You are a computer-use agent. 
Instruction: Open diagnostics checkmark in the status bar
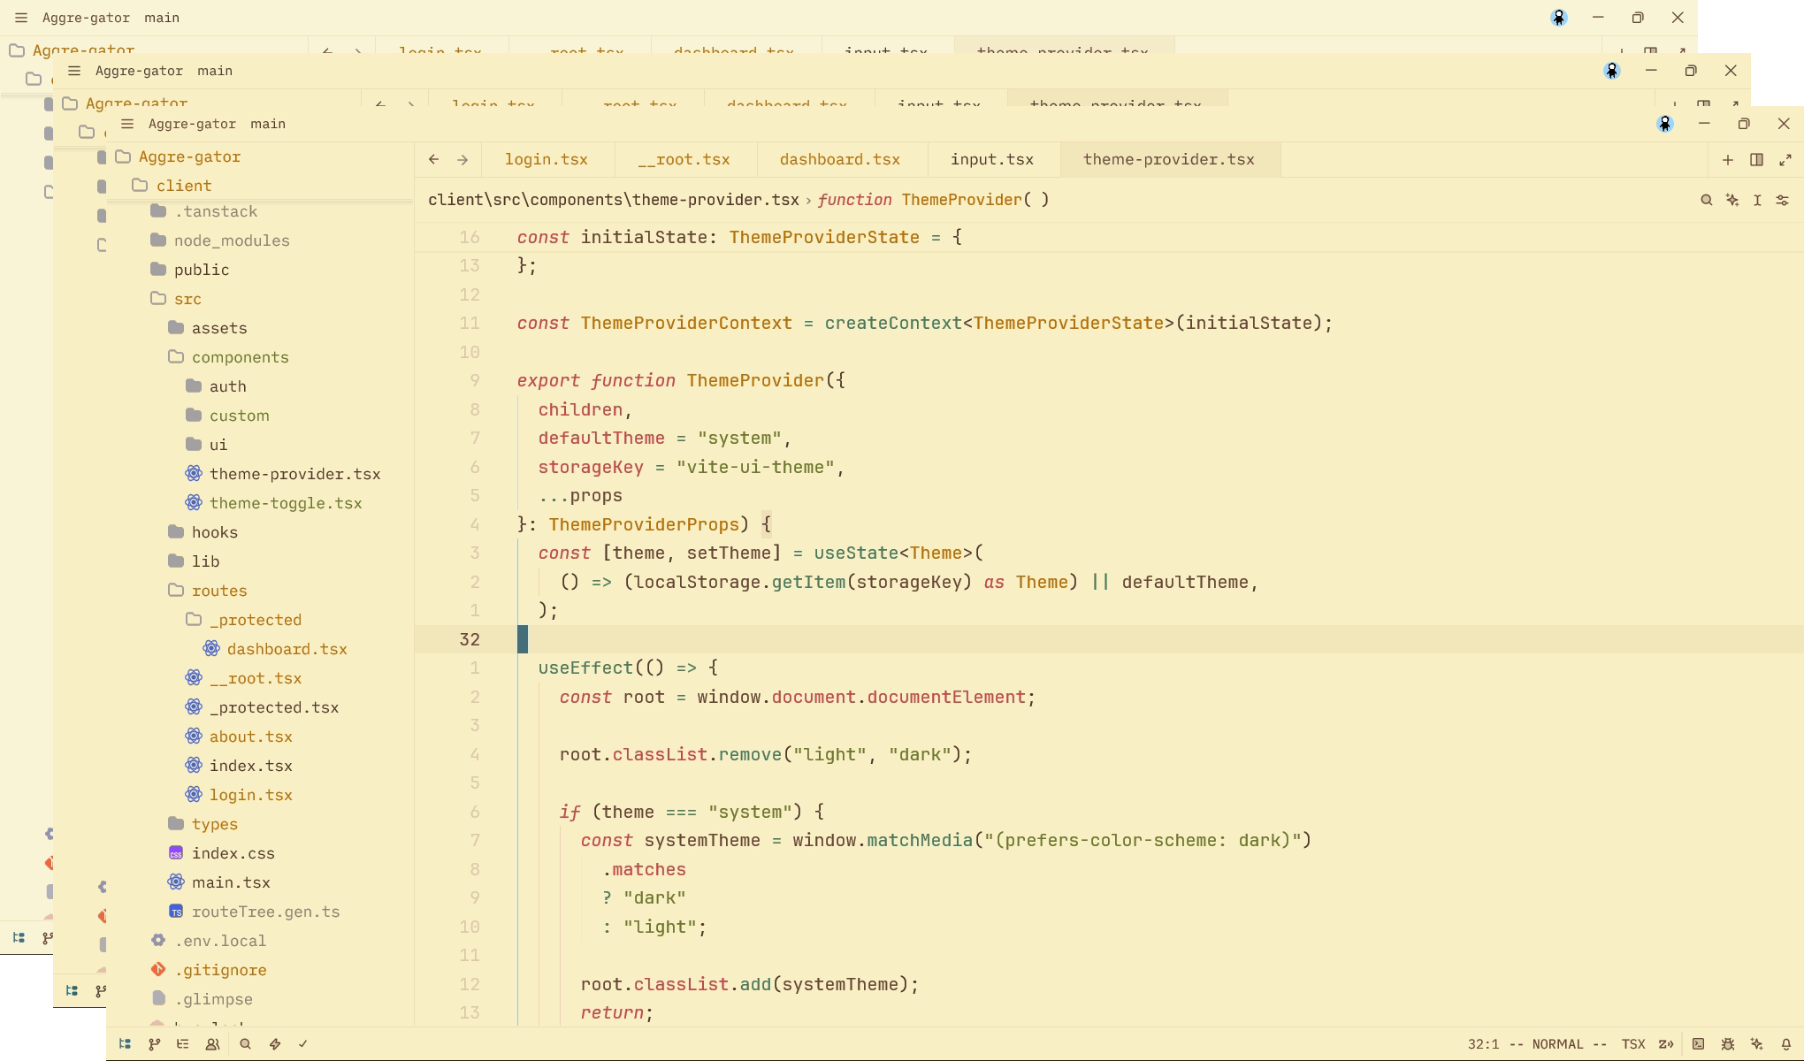pyautogui.click(x=303, y=1044)
